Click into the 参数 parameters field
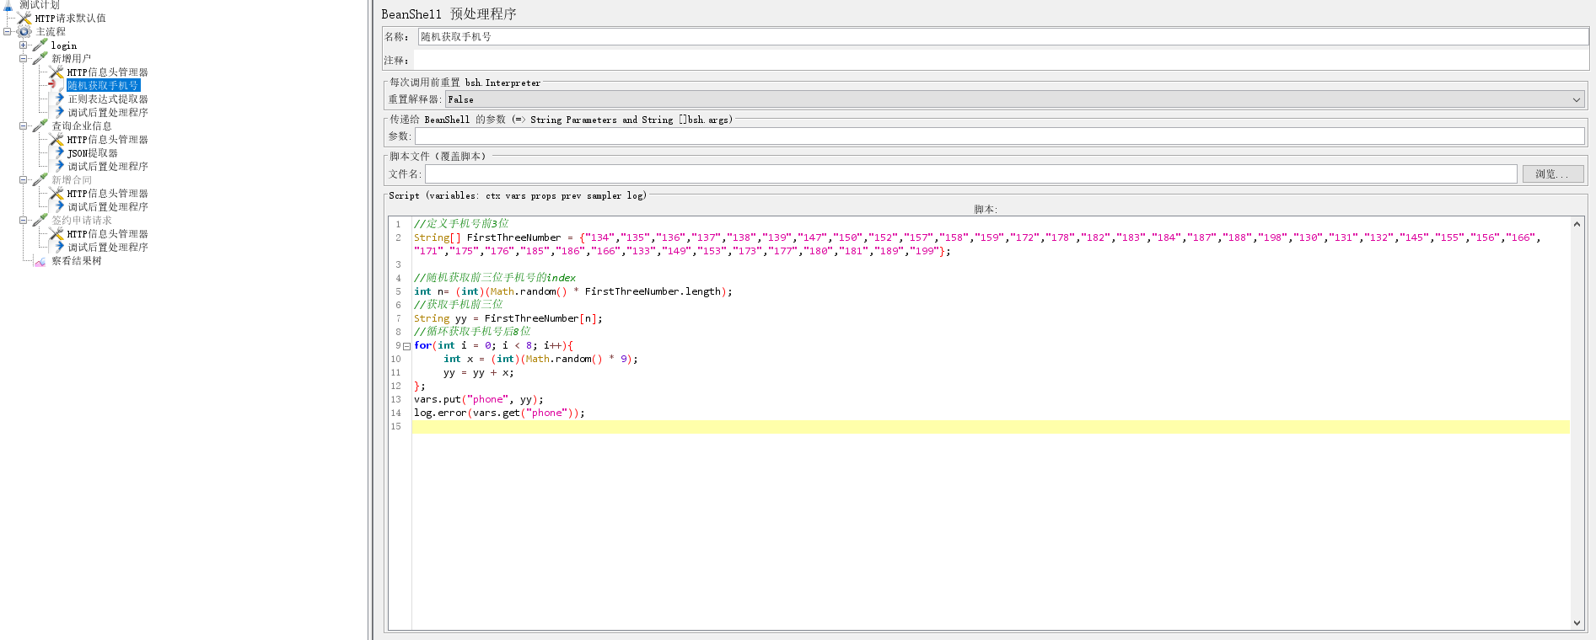The image size is (1596, 640). coord(1000,136)
